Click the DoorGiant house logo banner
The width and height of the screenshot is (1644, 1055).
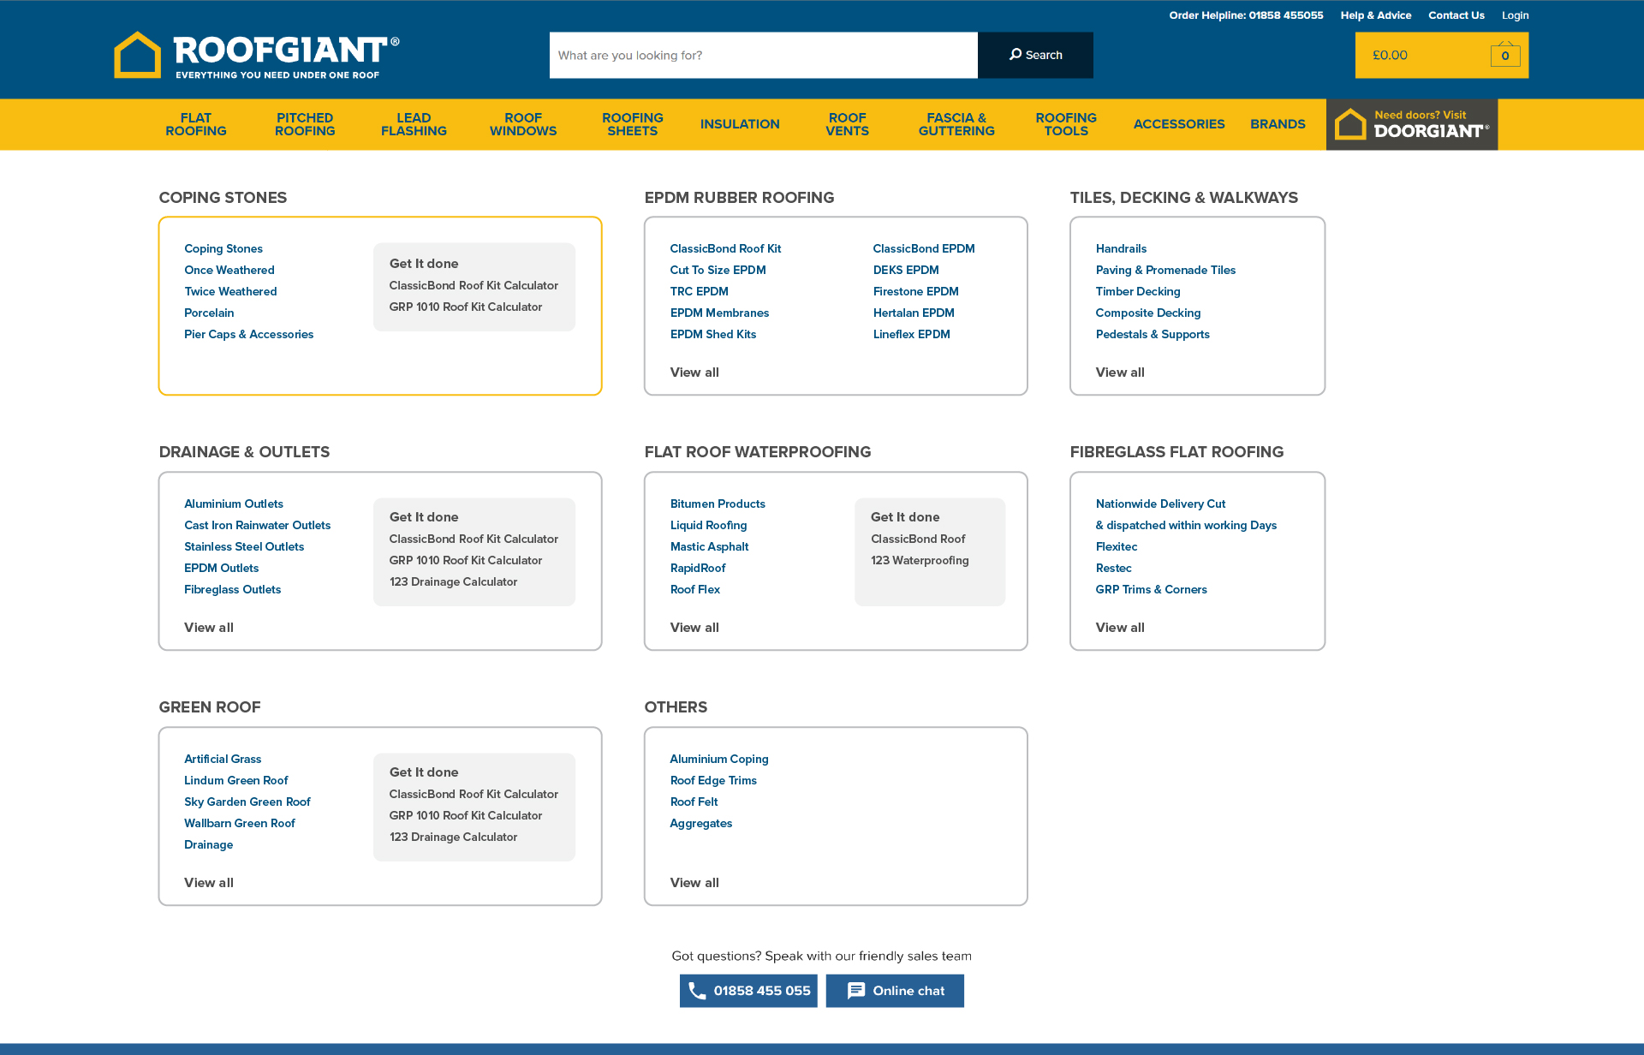1411,124
